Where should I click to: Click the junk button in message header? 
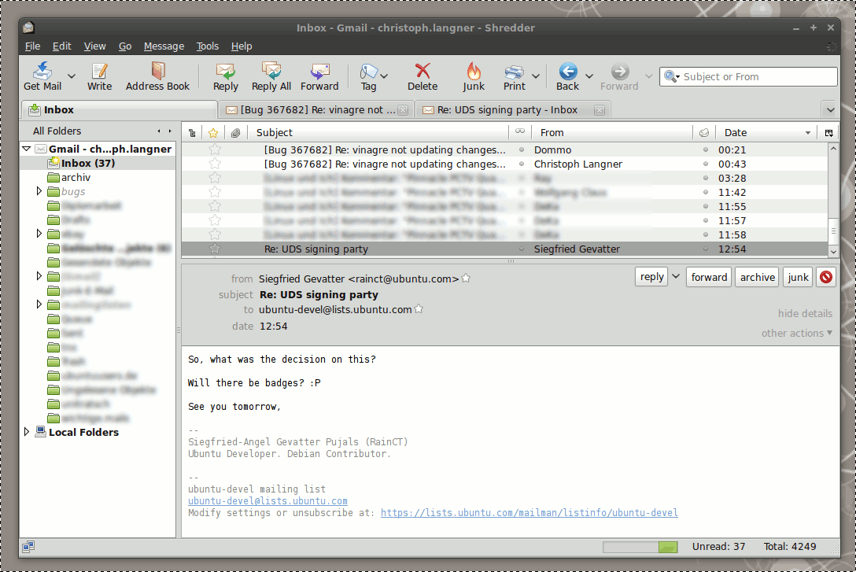tap(798, 277)
